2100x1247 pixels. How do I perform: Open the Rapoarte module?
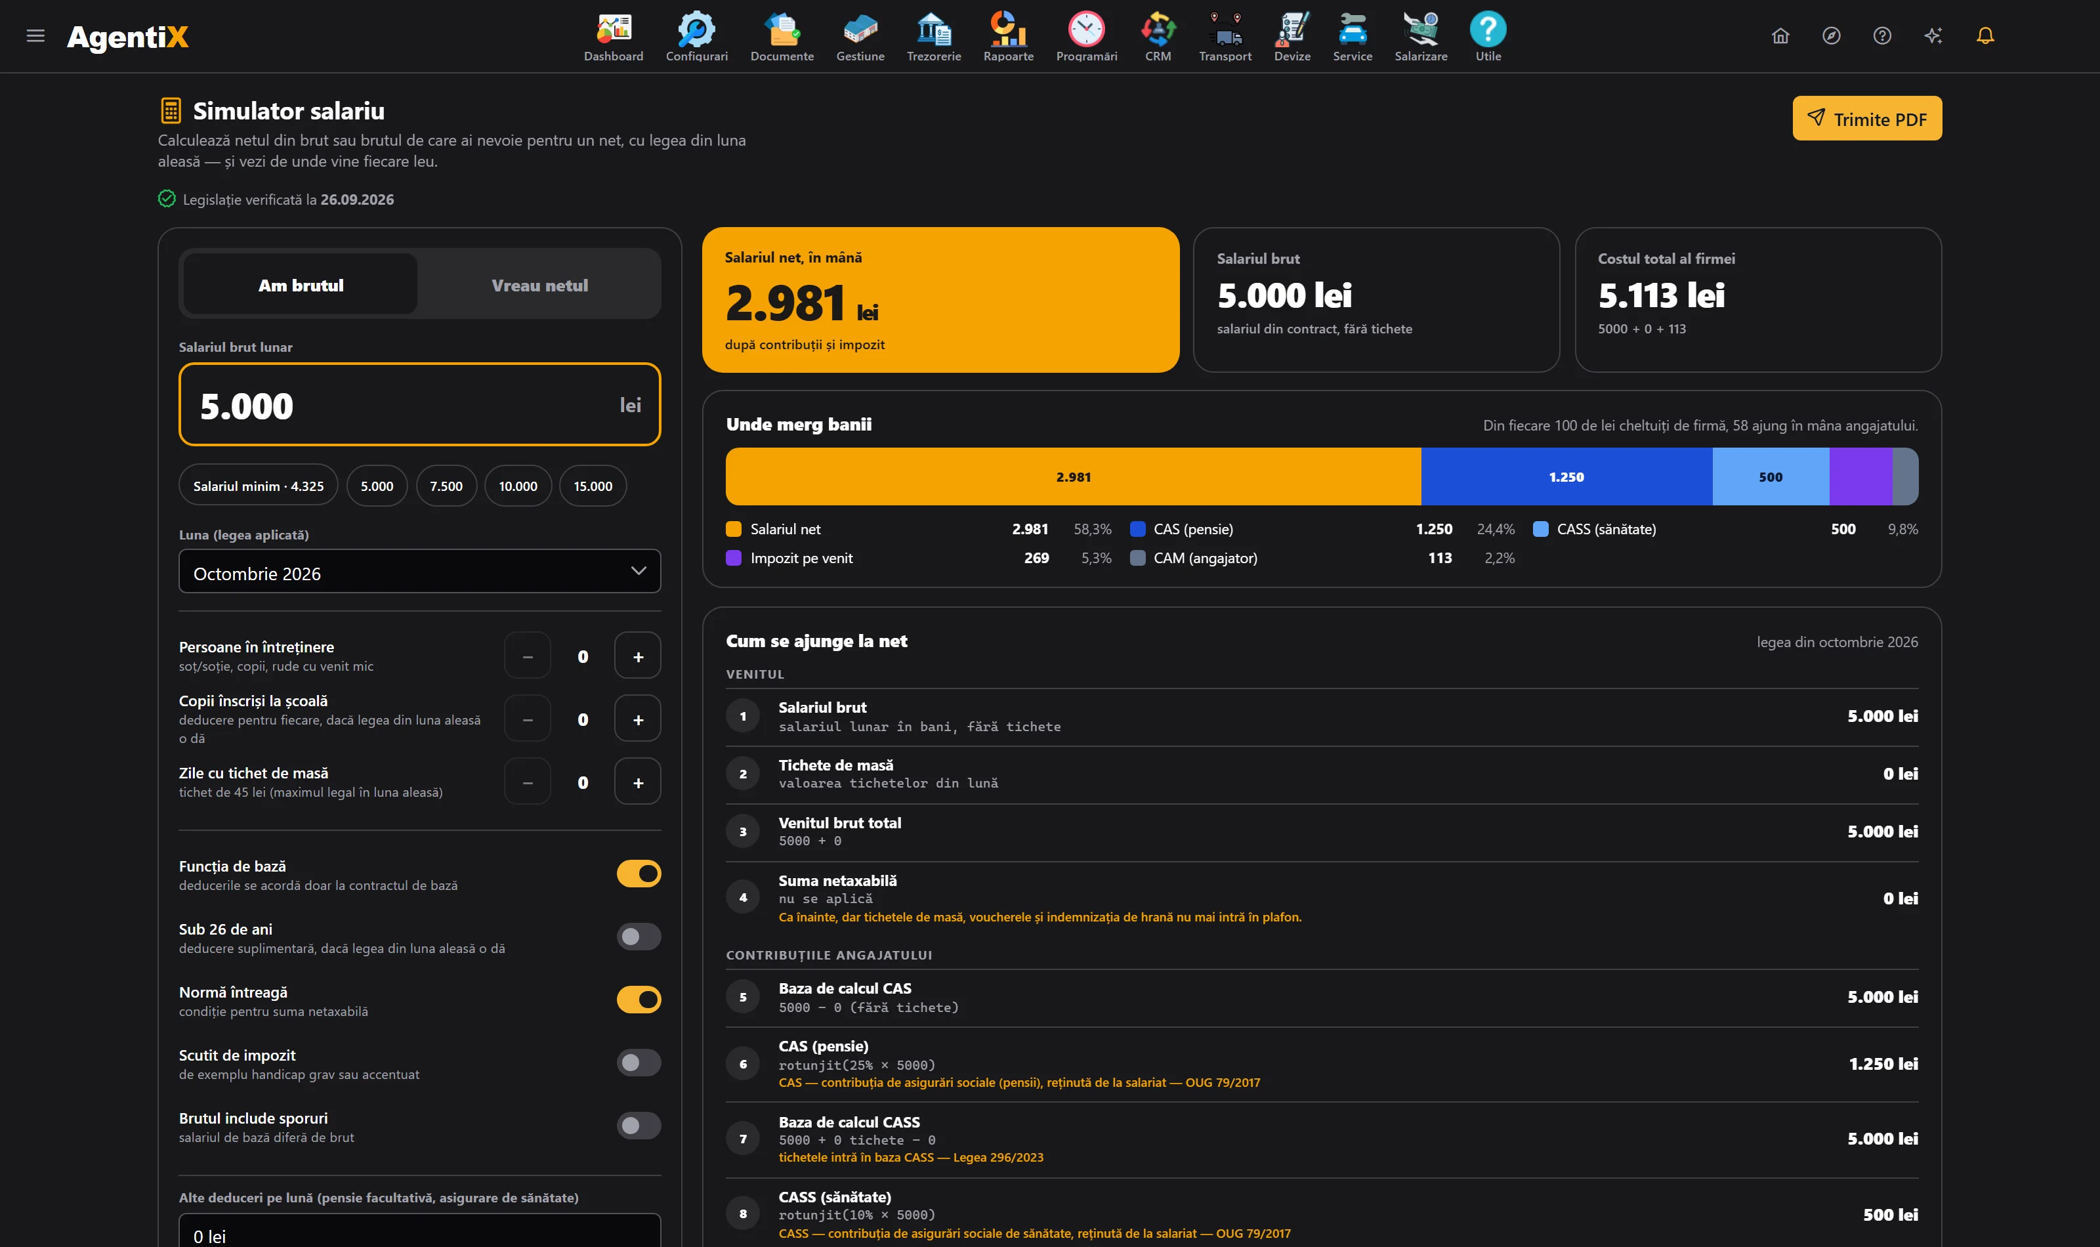click(x=1008, y=37)
